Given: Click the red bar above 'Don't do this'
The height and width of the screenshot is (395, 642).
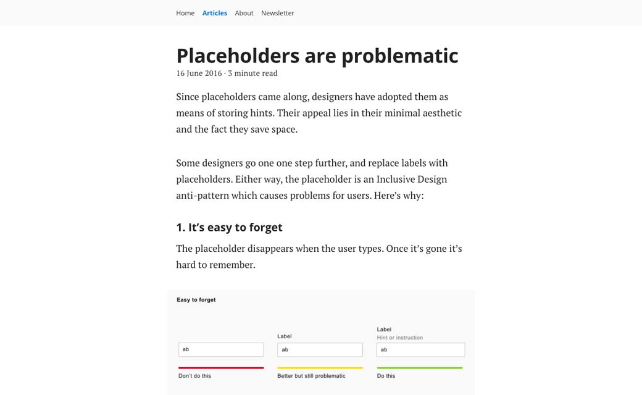Looking at the screenshot, I should [x=221, y=368].
